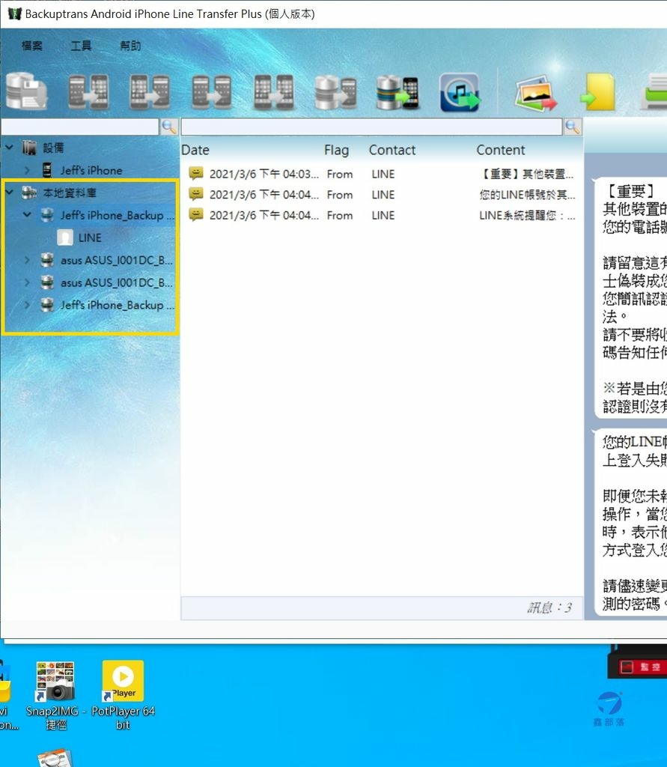Click the database backup save toolbar icon
667x767 pixels.
coord(26,91)
